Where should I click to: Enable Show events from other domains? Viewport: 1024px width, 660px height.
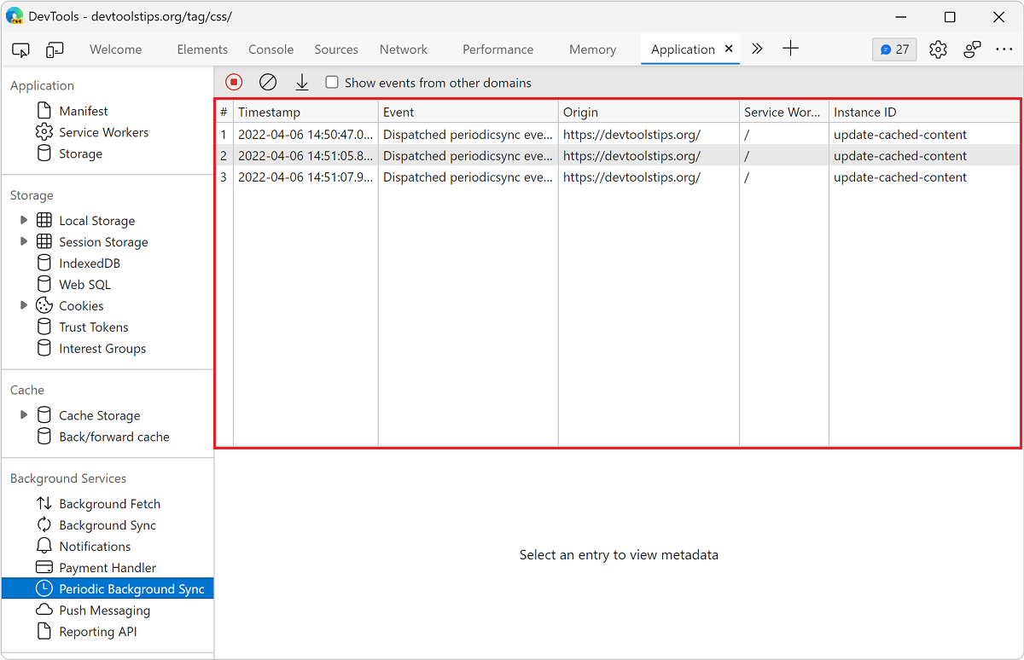(x=331, y=82)
